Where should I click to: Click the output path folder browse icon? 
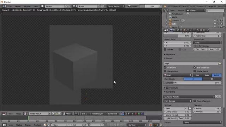point(220,64)
